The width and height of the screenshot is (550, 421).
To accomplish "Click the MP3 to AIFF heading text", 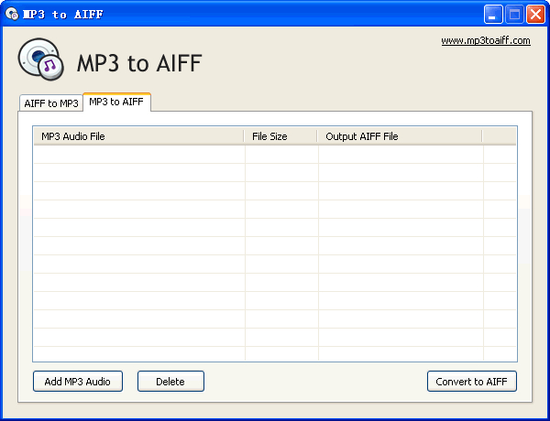I will pyautogui.click(x=139, y=63).
